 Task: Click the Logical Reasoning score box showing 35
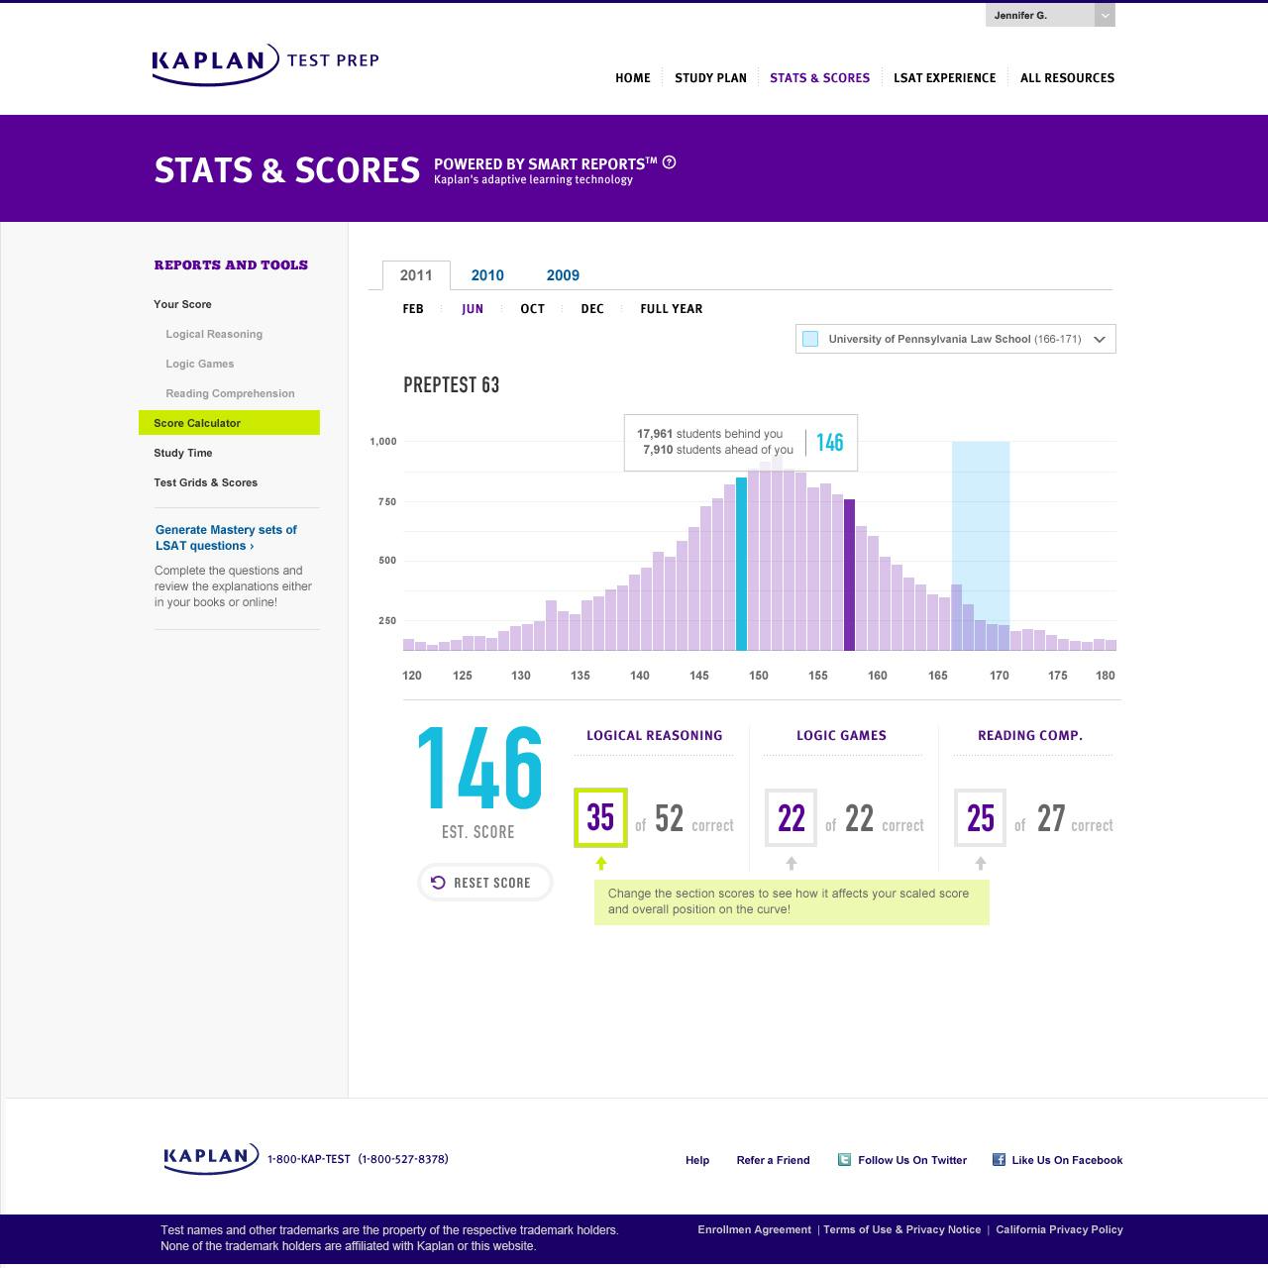coord(601,818)
